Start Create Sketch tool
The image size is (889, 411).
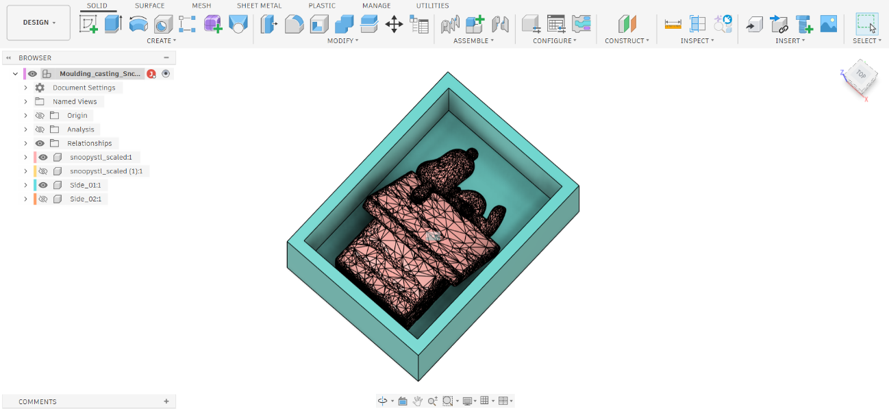point(88,25)
